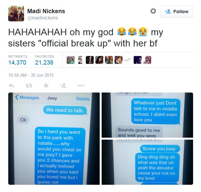Screen dimensions: 201x192
Task: Favorite the tweet with star icon
Action: pos(46,85)
